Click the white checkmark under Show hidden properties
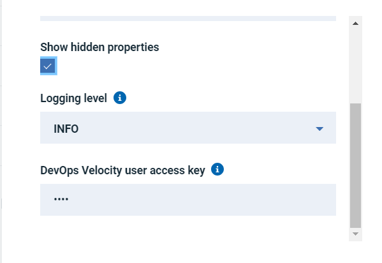This screenshot has height=263, width=382. 47,66
